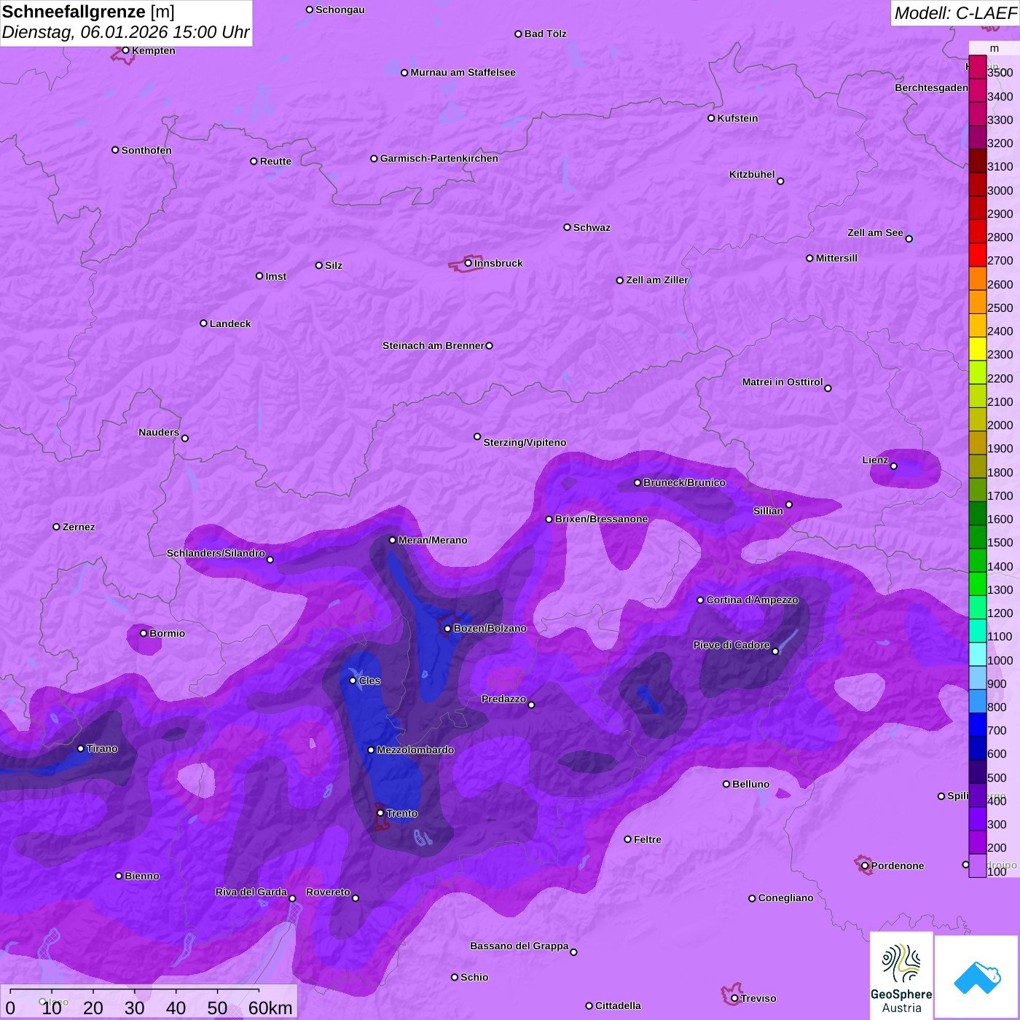Click the Zell am See label
Screen dimensions: 1020x1020
click(x=874, y=232)
